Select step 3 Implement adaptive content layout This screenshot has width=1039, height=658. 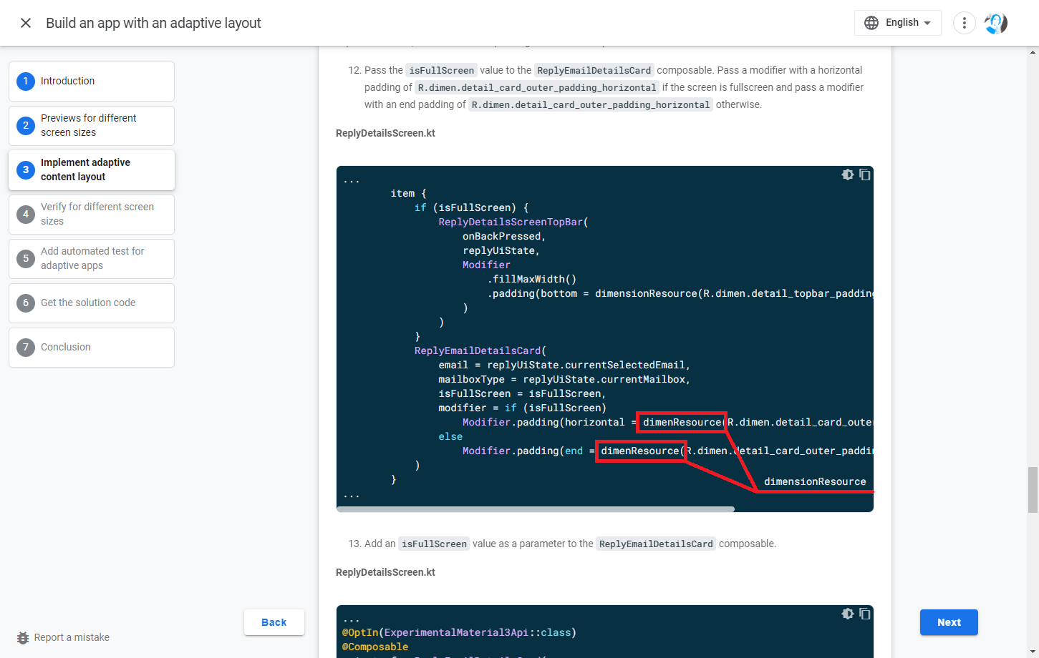(92, 170)
